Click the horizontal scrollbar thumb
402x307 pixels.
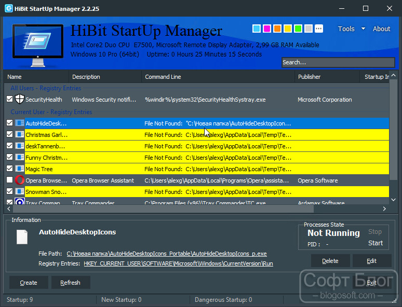pos(163,208)
